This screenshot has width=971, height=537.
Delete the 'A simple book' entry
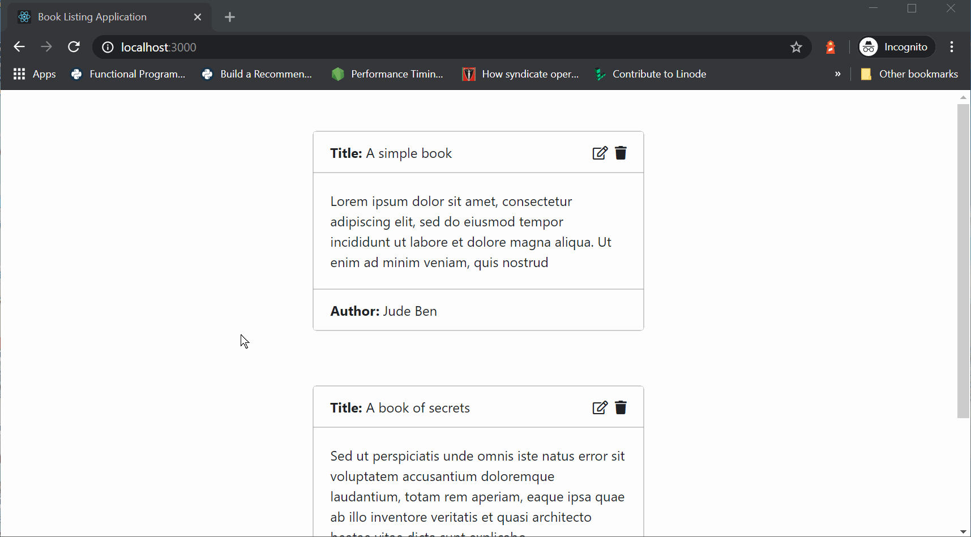pos(621,153)
